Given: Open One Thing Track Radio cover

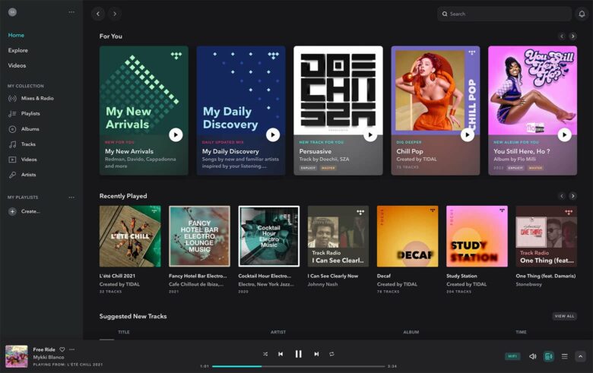Looking at the screenshot, I should [x=547, y=236].
